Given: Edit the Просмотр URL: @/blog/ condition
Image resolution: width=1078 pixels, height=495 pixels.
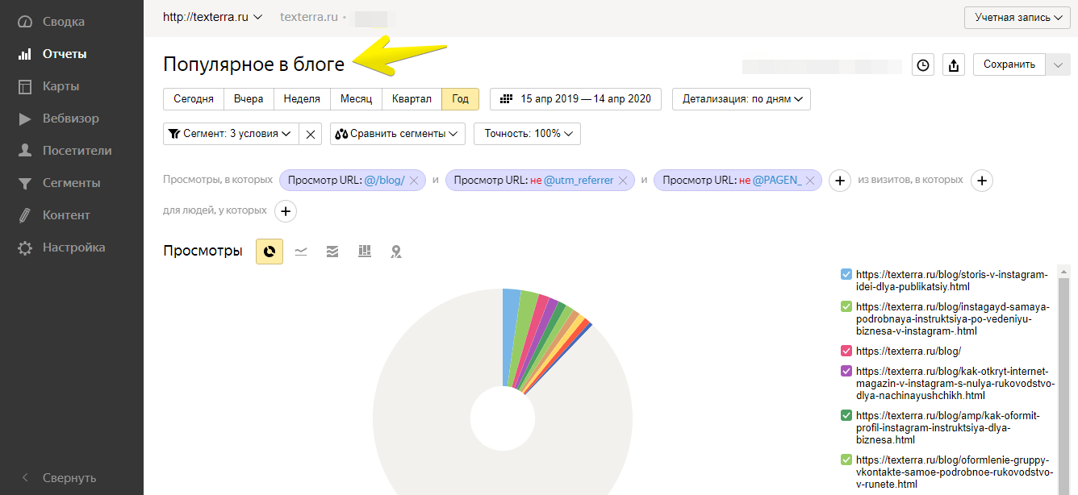Looking at the screenshot, I should pyautogui.click(x=346, y=181).
